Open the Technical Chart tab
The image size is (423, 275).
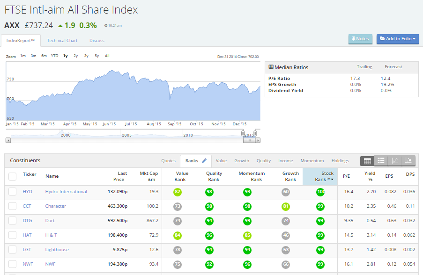pos(62,41)
